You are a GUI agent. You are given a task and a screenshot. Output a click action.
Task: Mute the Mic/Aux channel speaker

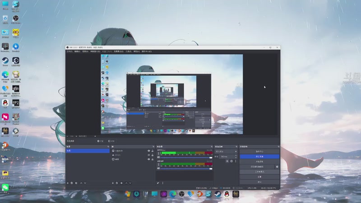coord(158,157)
